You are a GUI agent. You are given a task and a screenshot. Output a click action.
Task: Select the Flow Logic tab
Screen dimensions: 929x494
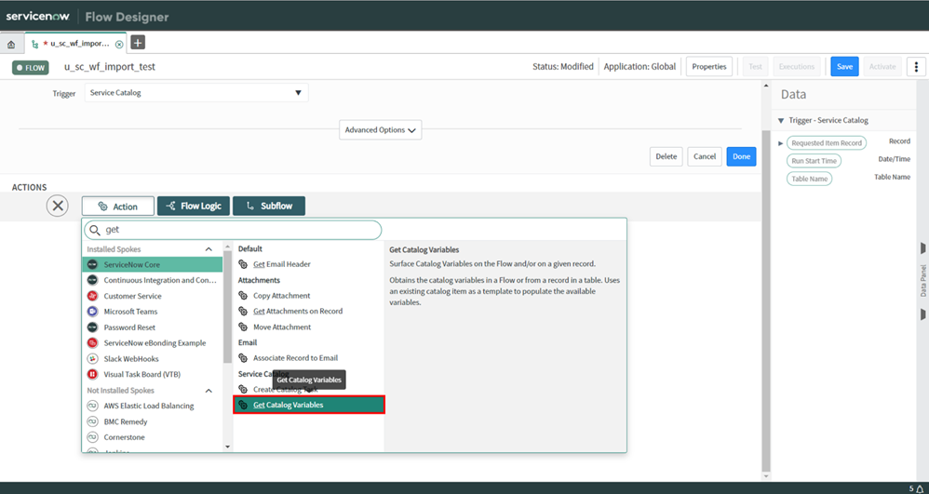tap(193, 207)
